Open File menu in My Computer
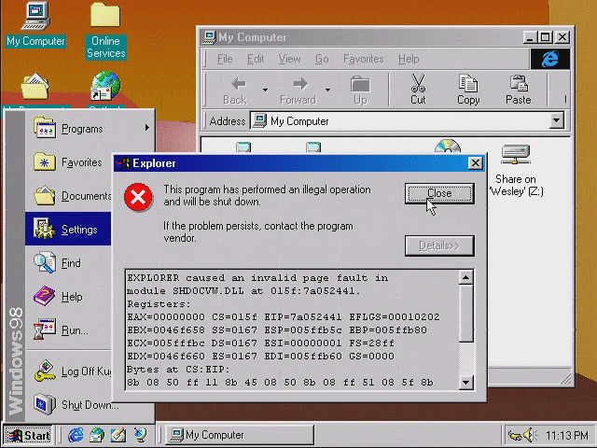The width and height of the screenshot is (597, 448). [x=225, y=59]
